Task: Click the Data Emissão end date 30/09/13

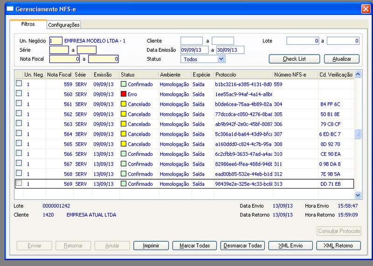Action: point(230,50)
